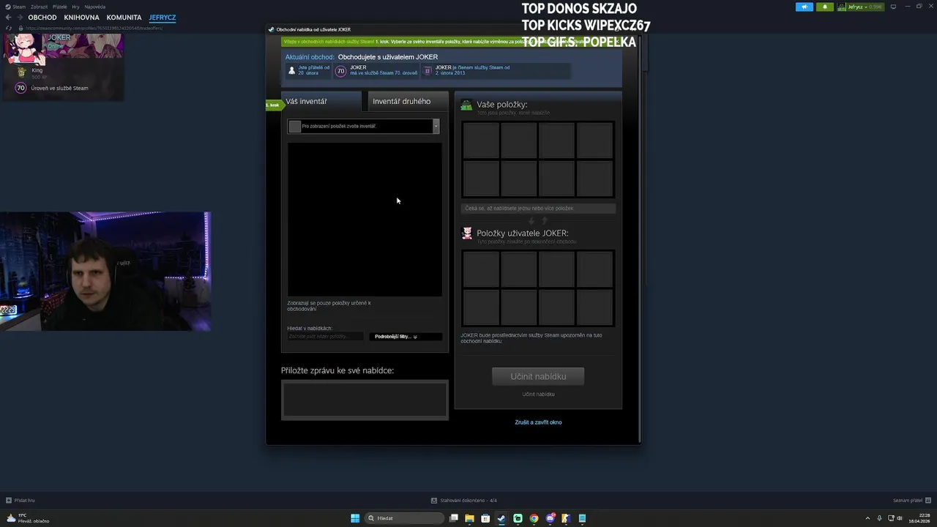Open Jefrycz account dropdown
937x527 pixels.
pos(861,7)
